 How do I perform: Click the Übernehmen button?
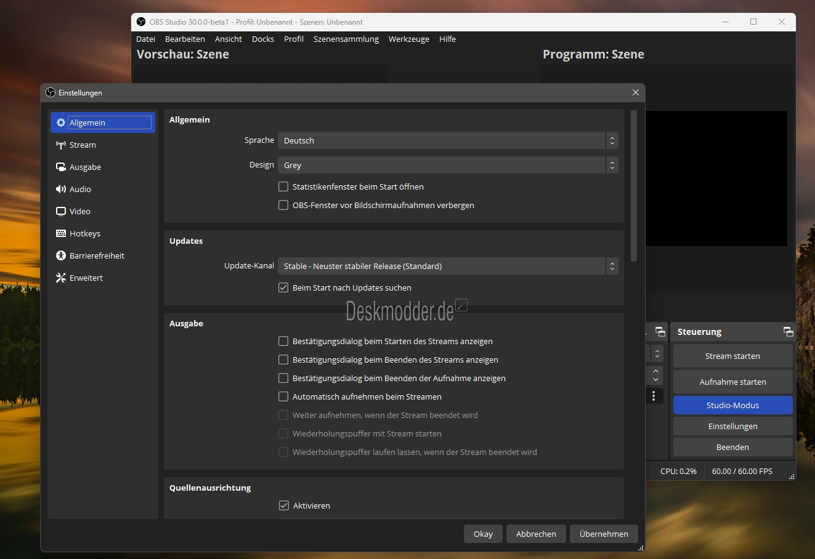[604, 534]
